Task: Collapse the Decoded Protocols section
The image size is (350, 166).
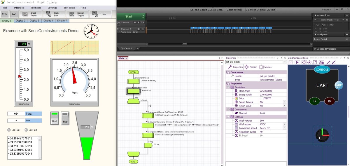Action: pos(315,49)
